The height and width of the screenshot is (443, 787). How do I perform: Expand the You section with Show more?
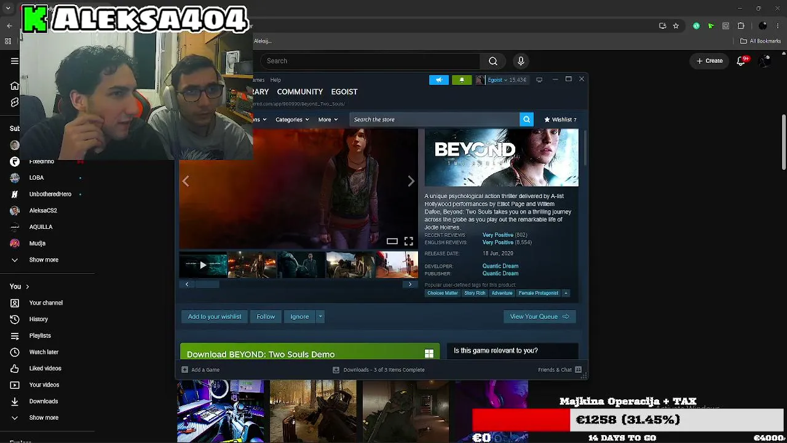click(44, 418)
